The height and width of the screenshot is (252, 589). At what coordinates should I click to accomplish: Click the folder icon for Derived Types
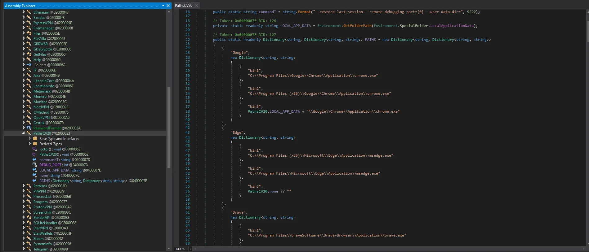pos(35,144)
